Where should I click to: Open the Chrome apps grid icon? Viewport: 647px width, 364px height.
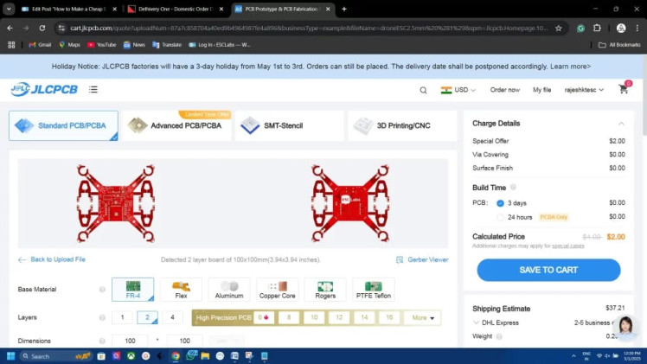point(11,44)
